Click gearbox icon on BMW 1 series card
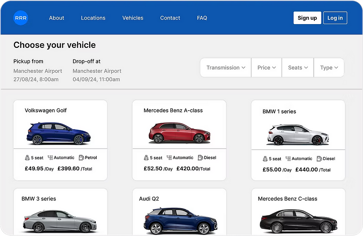Viewport: 363px width, 236px height. coord(288,158)
